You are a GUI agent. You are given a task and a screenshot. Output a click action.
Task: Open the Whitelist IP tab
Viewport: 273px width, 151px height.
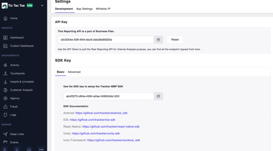103,9
